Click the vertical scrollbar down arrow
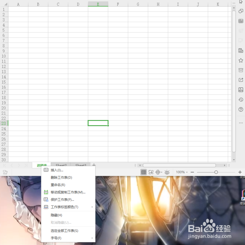The height and width of the screenshot is (245, 245). pyautogui.click(x=234, y=160)
